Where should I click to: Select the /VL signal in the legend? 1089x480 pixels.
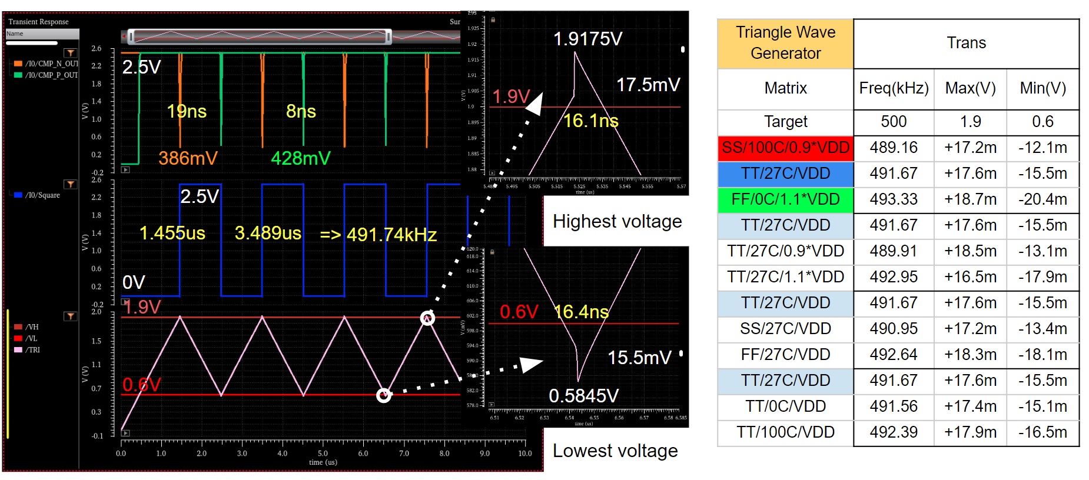[32, 338]
